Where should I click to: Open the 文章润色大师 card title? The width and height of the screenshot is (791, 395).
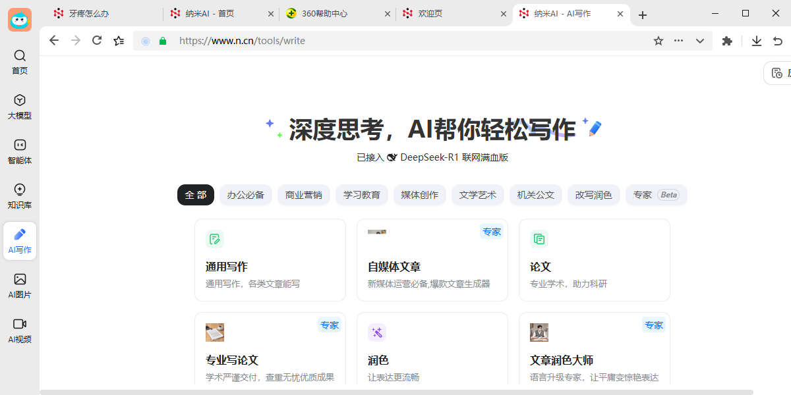562,360
